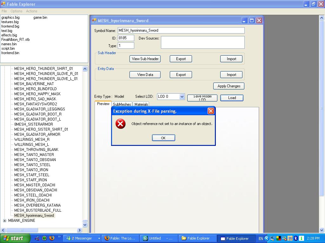The width and height of the screenshot is (325, 243).
Task: Switch to the Materials tab
Action: 141,104
